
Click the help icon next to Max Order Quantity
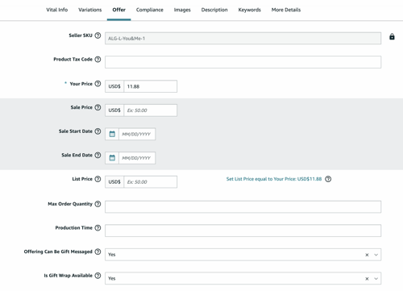coord(98,204)
